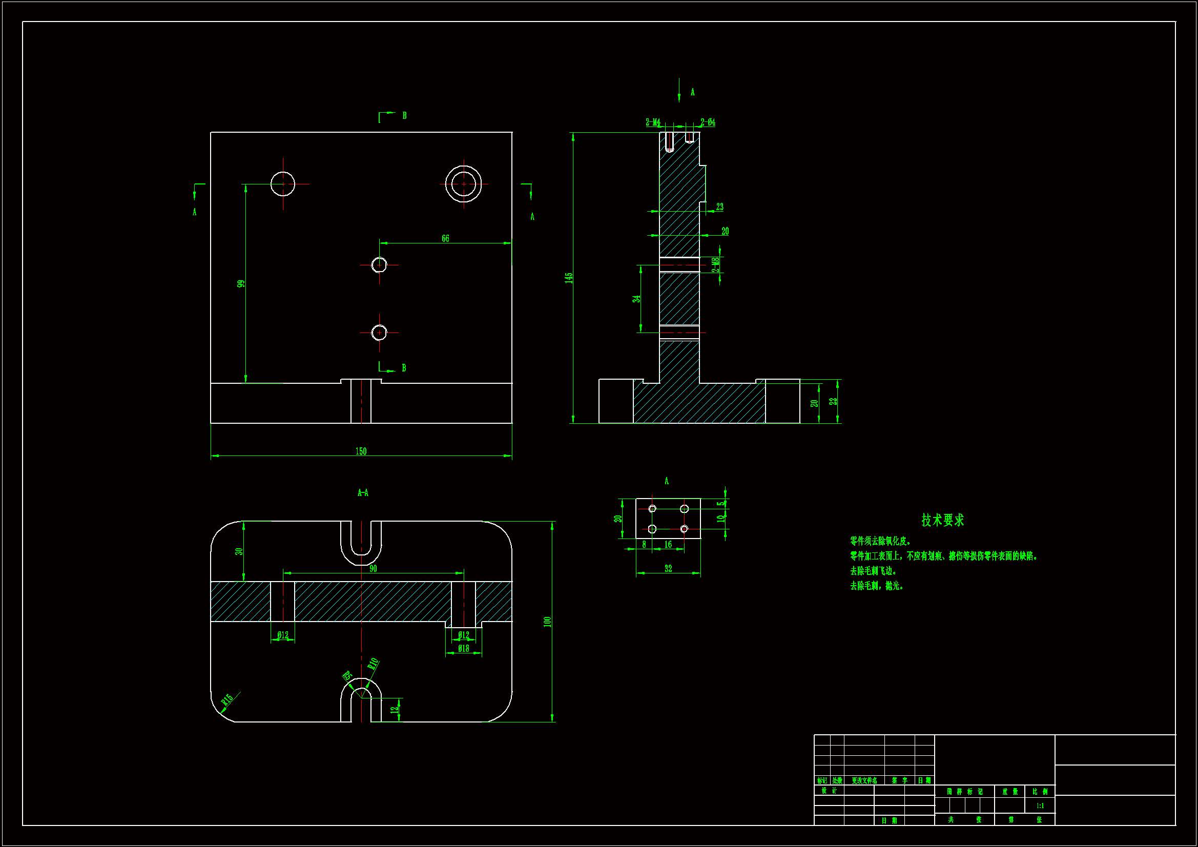
Task: Select the 150 width dimension text
Action: pos(361,451)
